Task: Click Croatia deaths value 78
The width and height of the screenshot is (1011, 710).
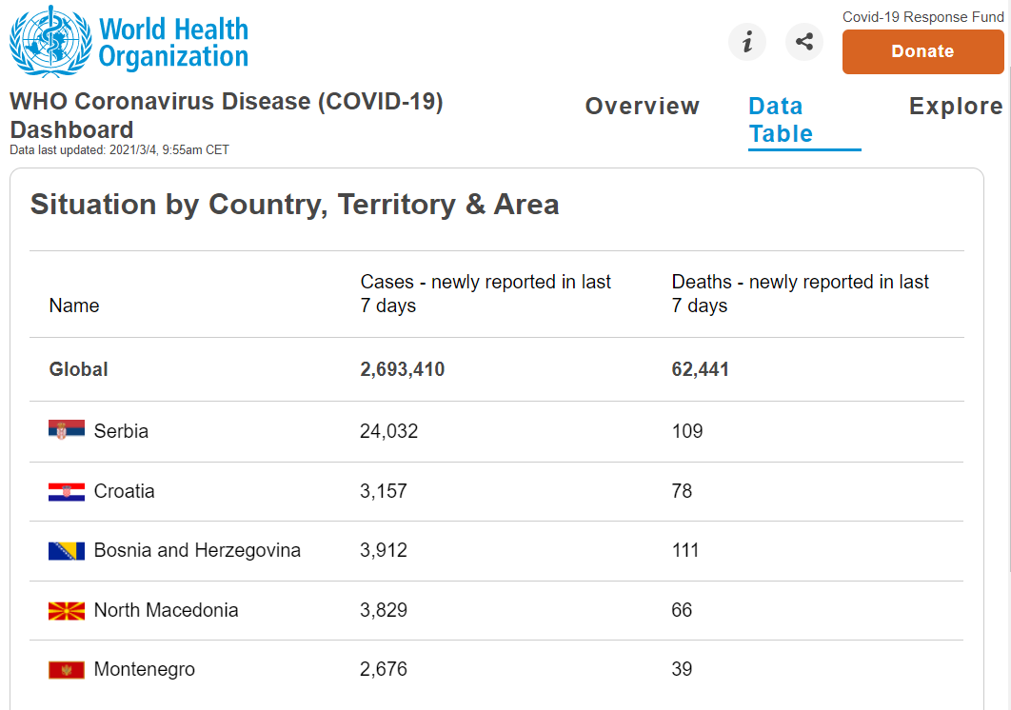Action: click(682, 491)
